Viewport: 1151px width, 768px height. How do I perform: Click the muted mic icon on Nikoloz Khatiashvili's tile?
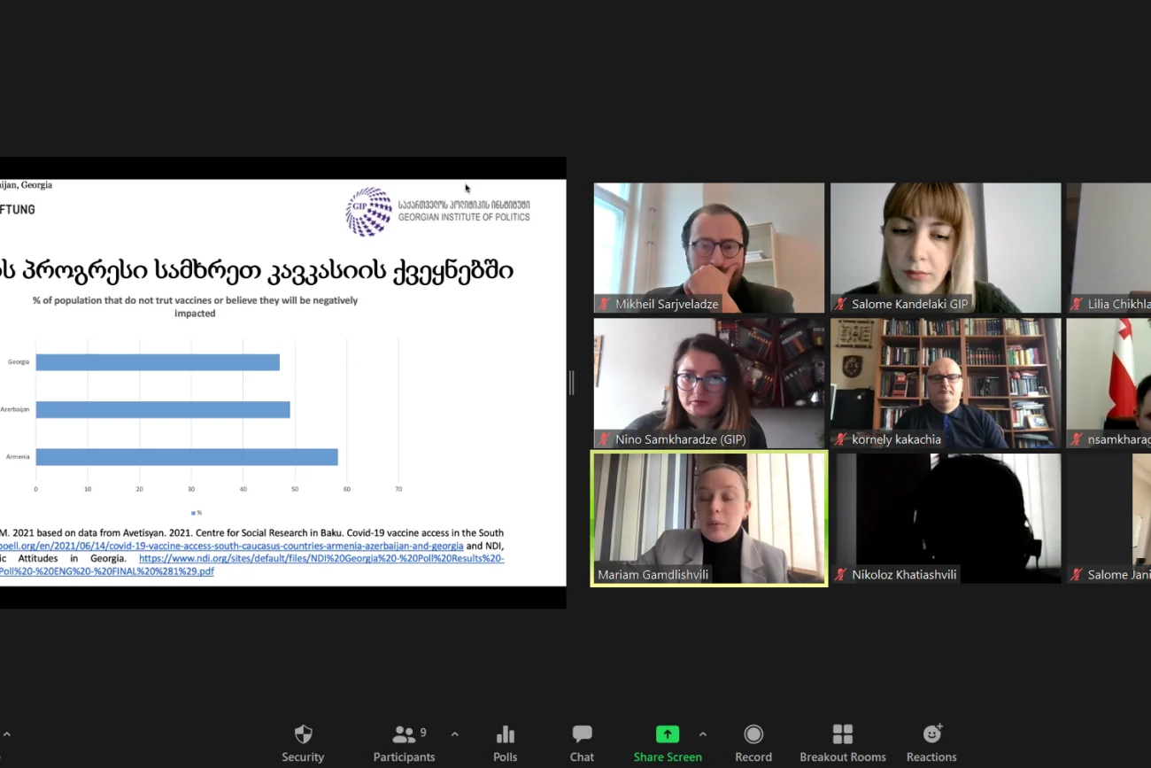pyautogui.click(x=841, y=575)
